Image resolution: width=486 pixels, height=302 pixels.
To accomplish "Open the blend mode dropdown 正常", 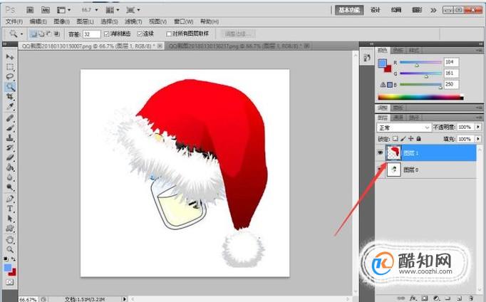I will tap(403, 127).
